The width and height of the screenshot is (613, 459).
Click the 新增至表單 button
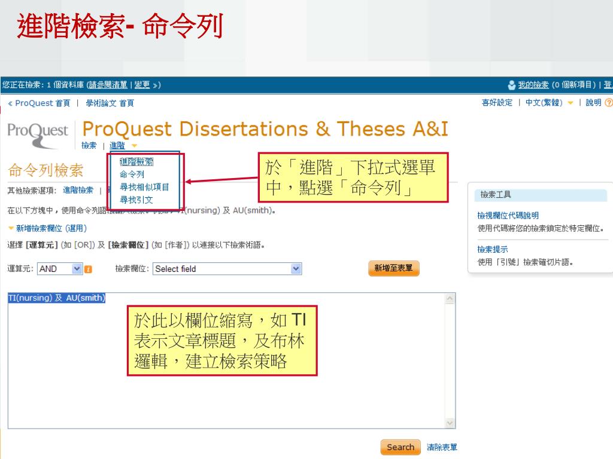[394, 268]
